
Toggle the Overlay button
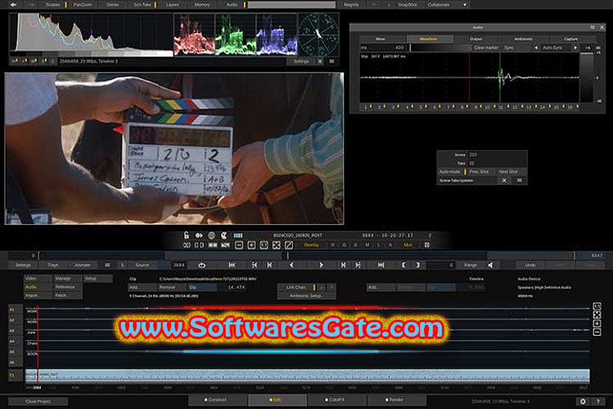pyautogui.click(x=312, y=245)
